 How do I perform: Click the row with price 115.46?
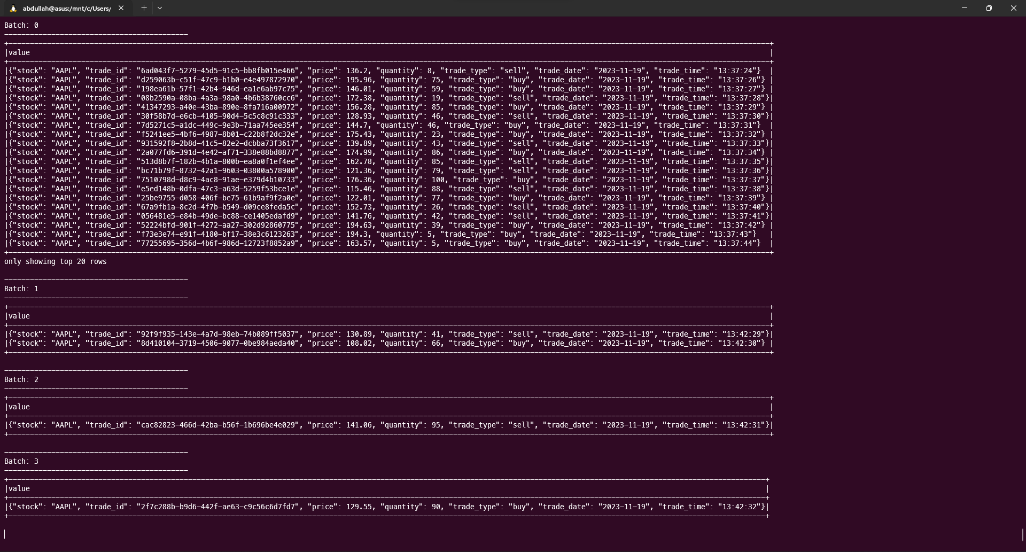coord(388,189)
